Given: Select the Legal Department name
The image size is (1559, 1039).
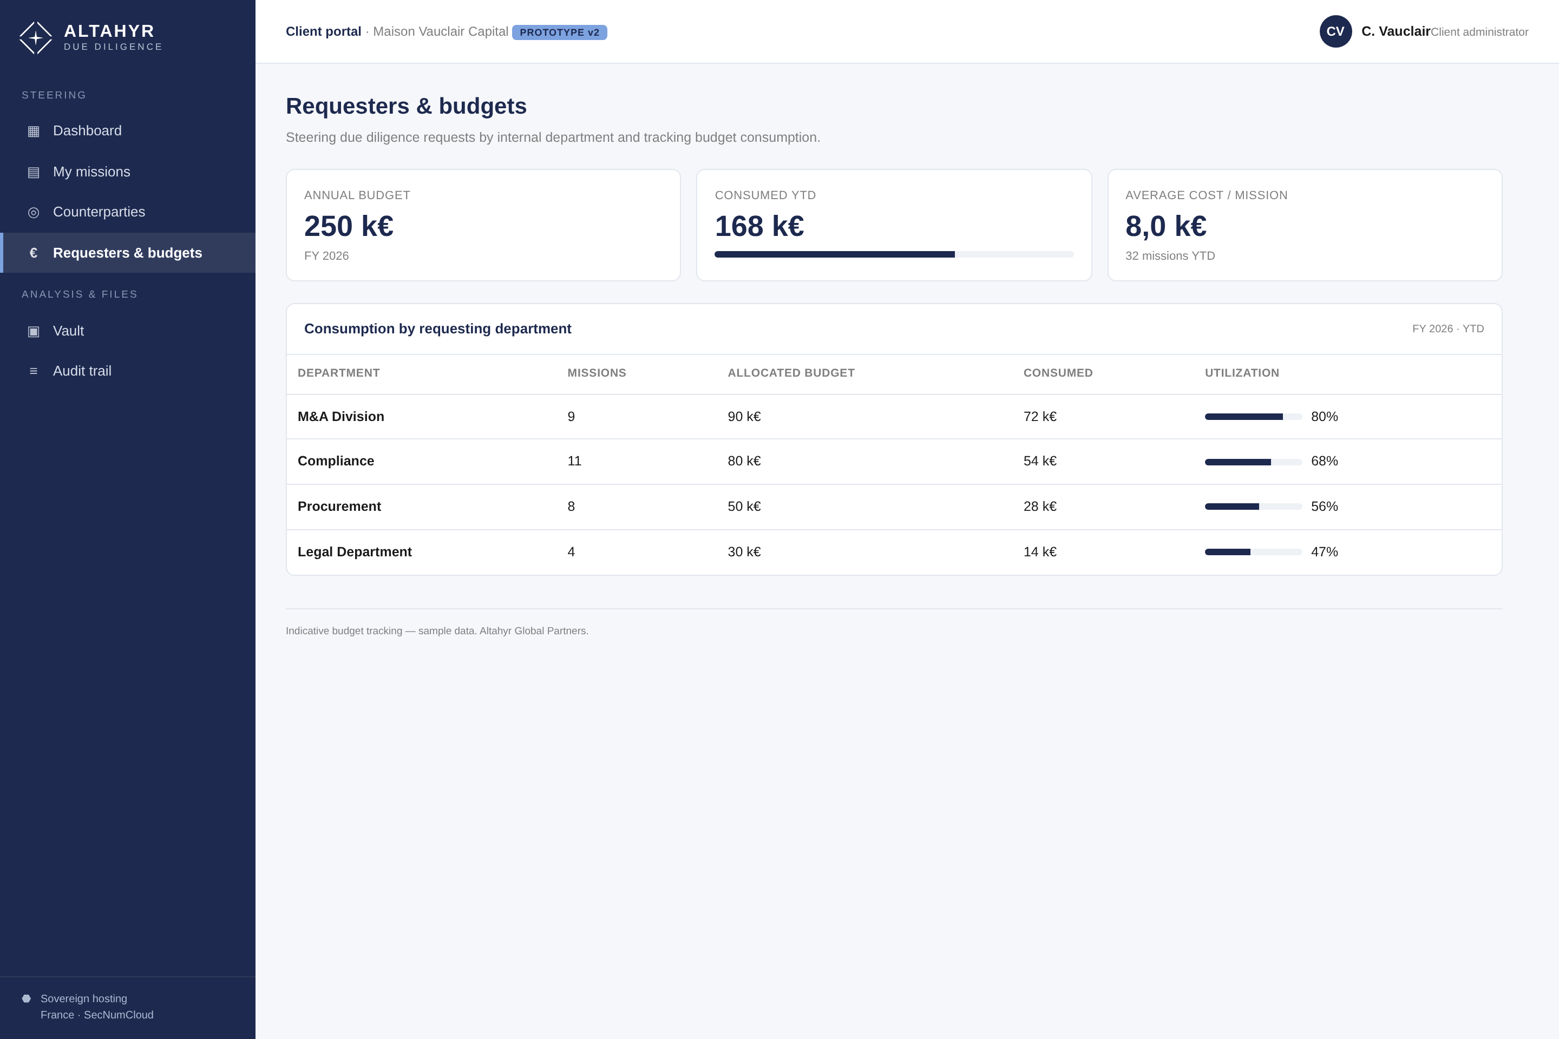Looking at the screenshot, I should click(355, 552).
